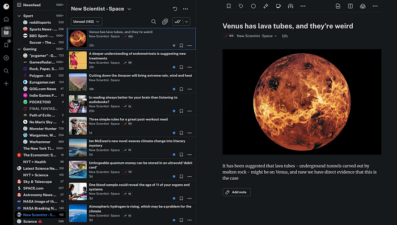Viewport: 397px width, 225px height.
Task: Open Unforgeable quantum money article
Action: [x=141, y=165]
